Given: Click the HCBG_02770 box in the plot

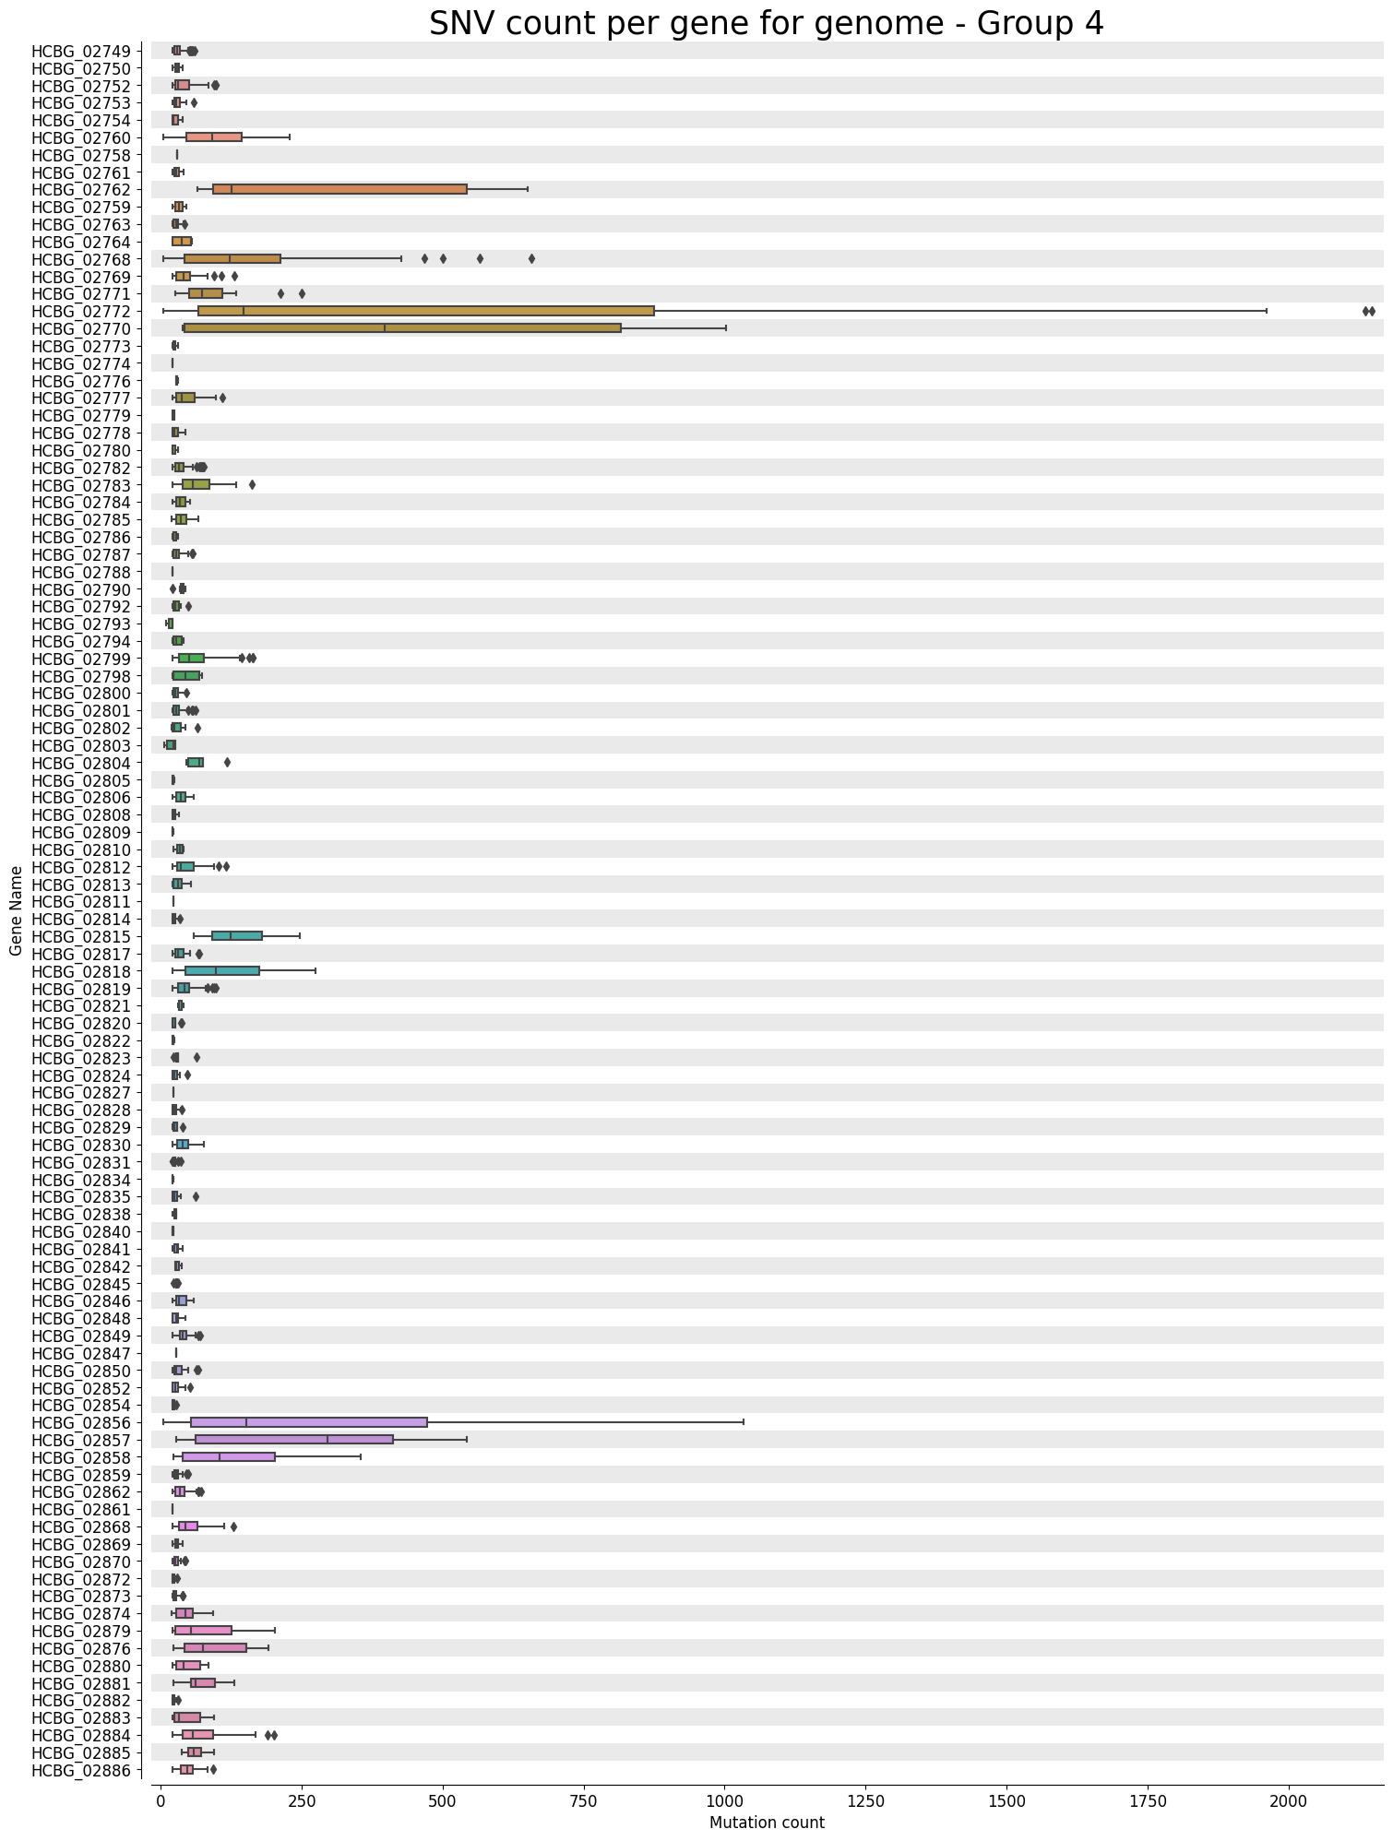Looking at the screenshot, I should tap(403, 328).
